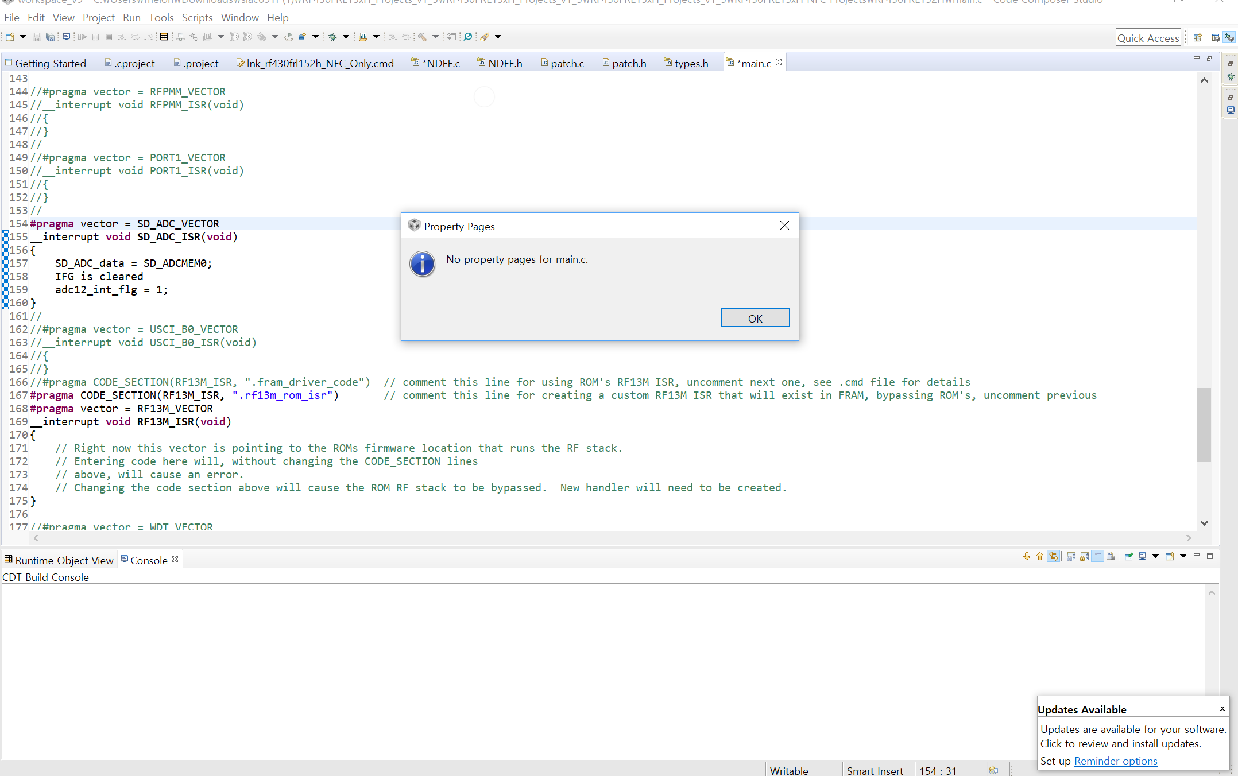Click line 159 text adc12_int_flg = 1;
The image size is (1238, 776).
click(x=111, y=290)
